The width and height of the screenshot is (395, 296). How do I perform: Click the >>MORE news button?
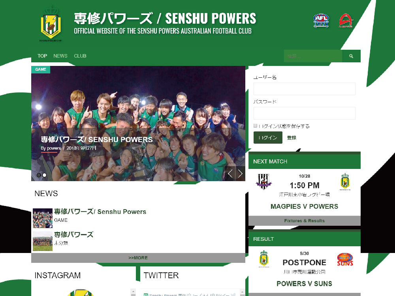point(138,258)
